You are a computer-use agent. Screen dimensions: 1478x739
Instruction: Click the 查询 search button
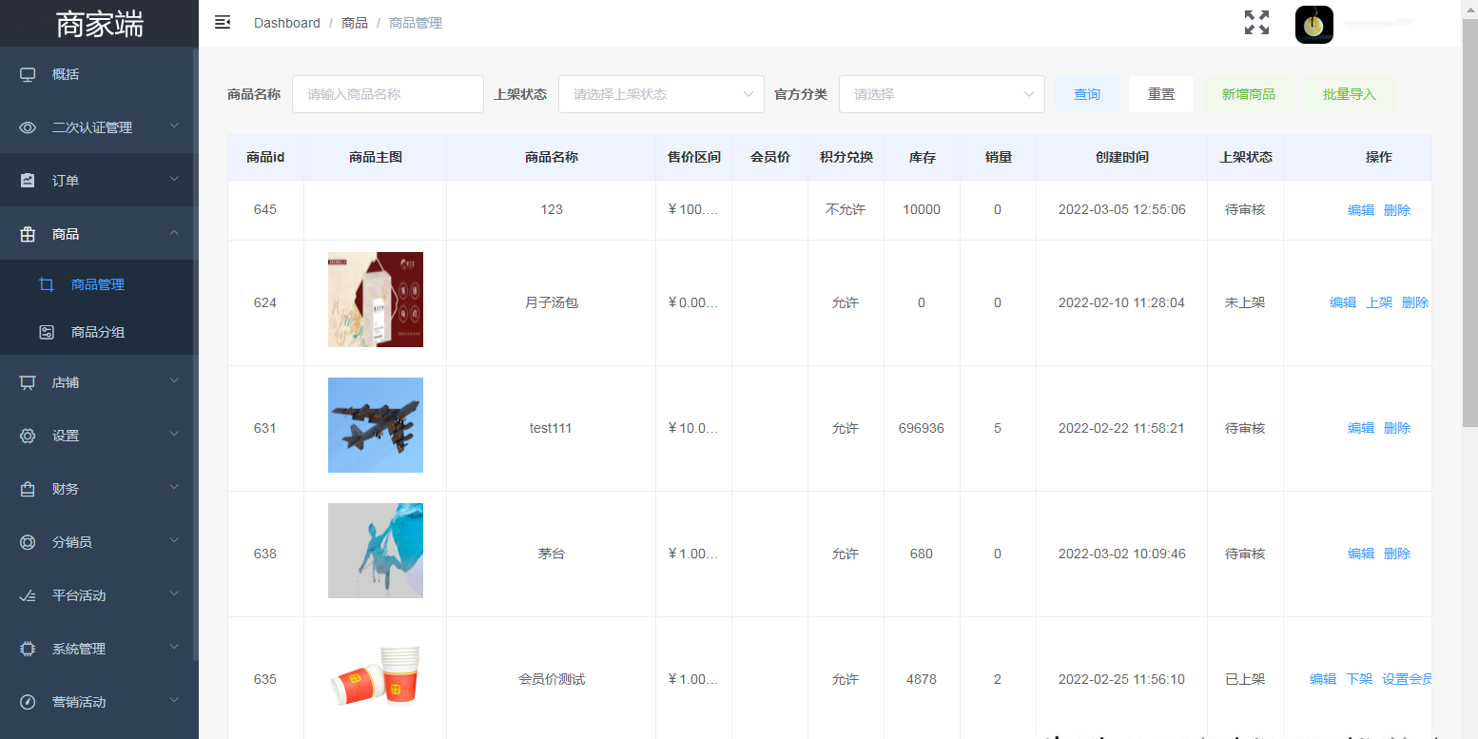[1087, 94]
